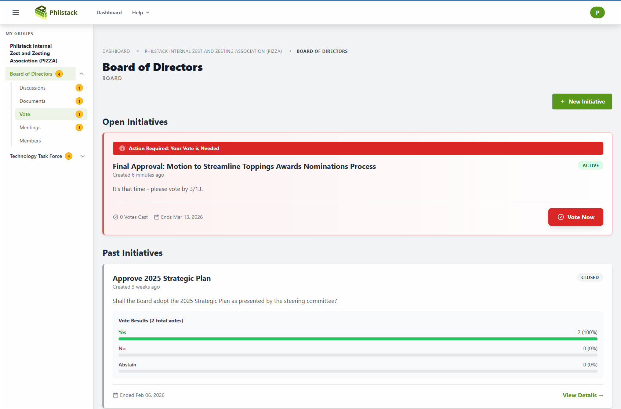Click Vote Now on the open initiative
The width and height of the screenshot is (621, 409).
[x=575, y=217]
